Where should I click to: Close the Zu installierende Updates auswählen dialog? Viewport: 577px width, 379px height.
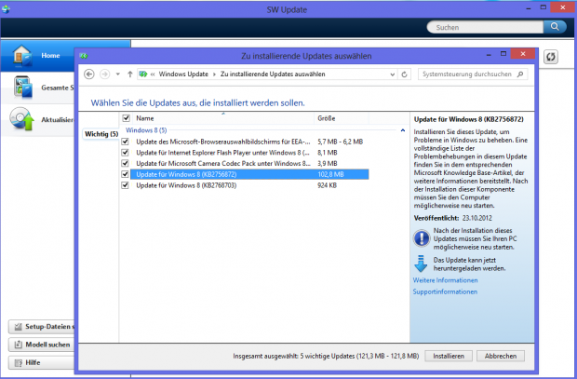point(523,54)
